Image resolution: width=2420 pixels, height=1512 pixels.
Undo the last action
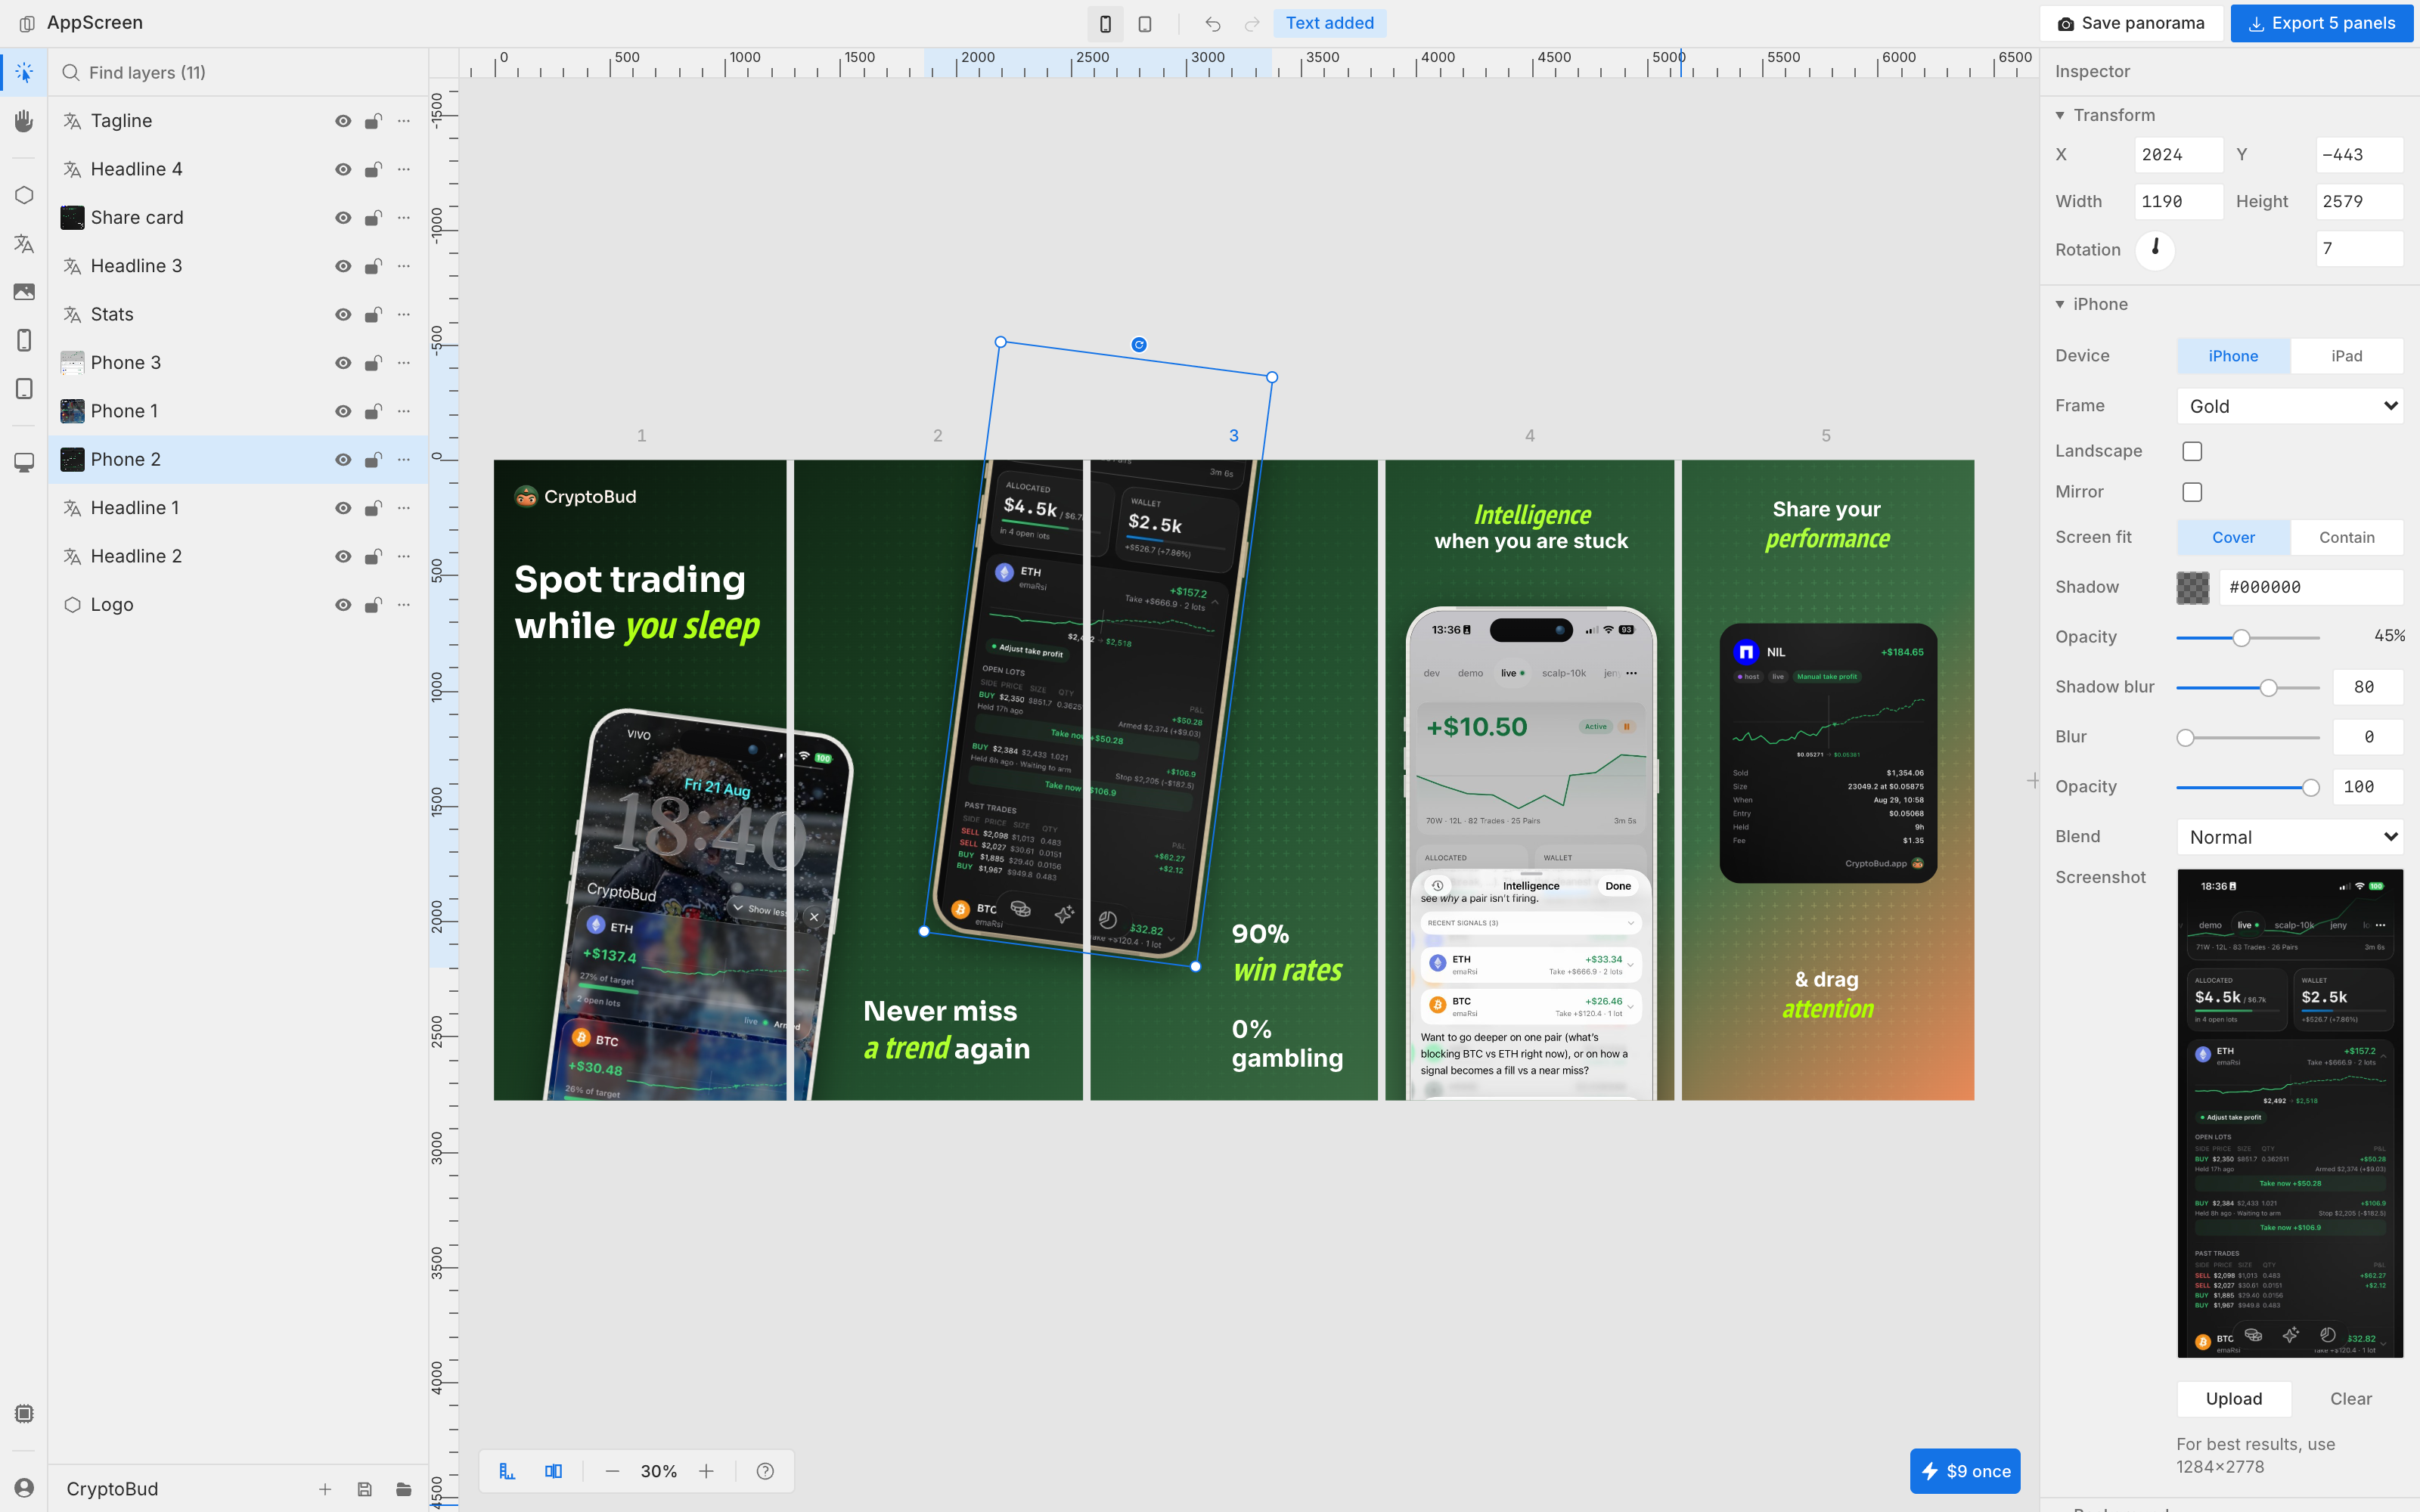1213,23
